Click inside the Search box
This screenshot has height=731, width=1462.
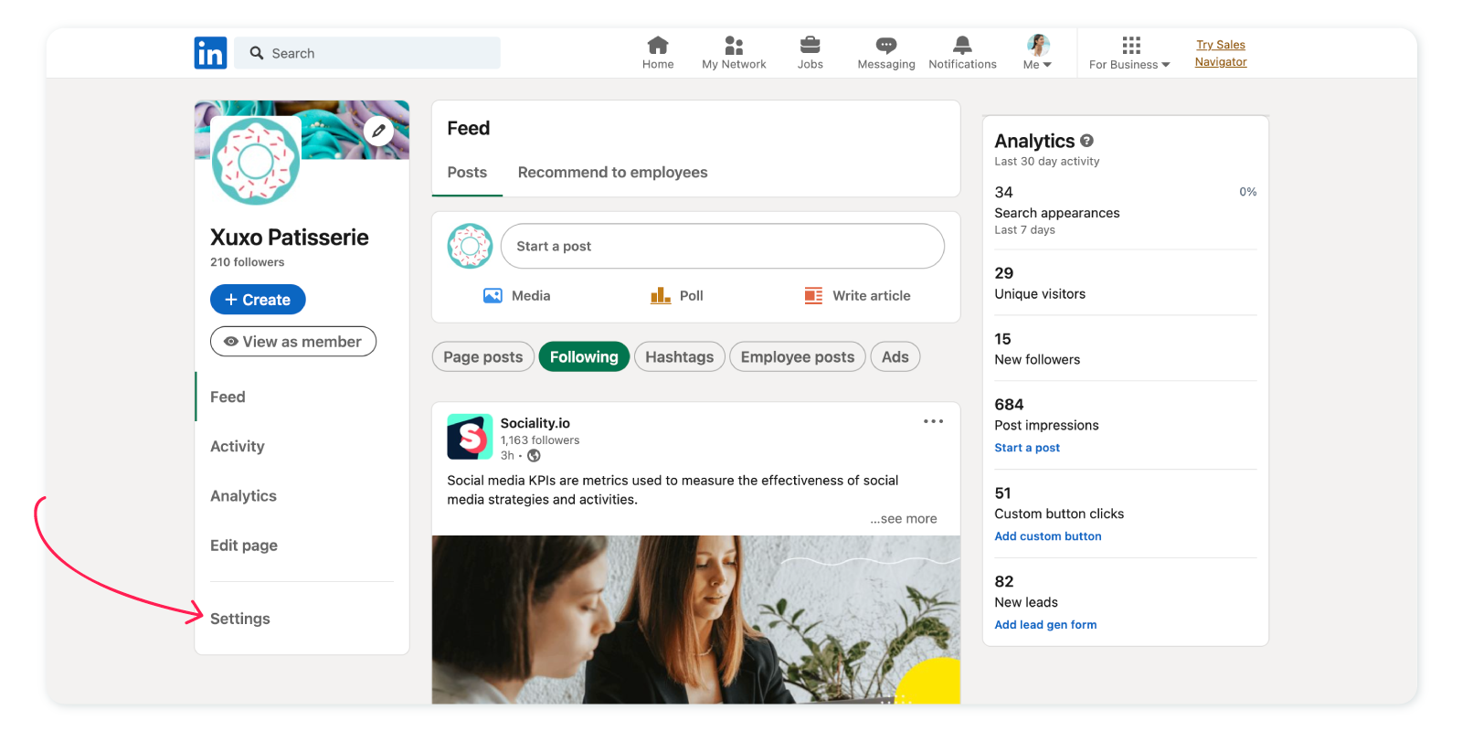[367, 53]
